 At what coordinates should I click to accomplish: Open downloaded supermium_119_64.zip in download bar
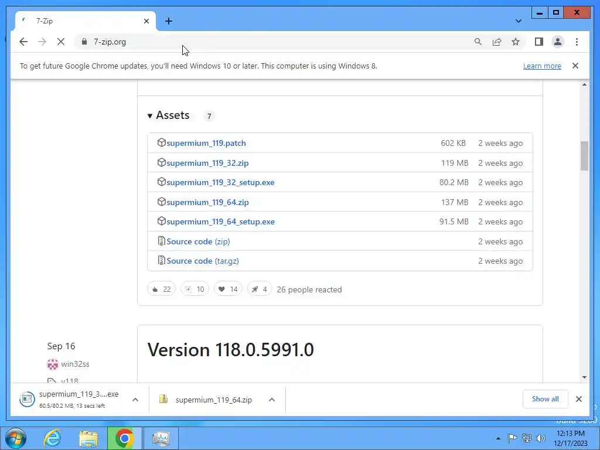pos(207,400)
